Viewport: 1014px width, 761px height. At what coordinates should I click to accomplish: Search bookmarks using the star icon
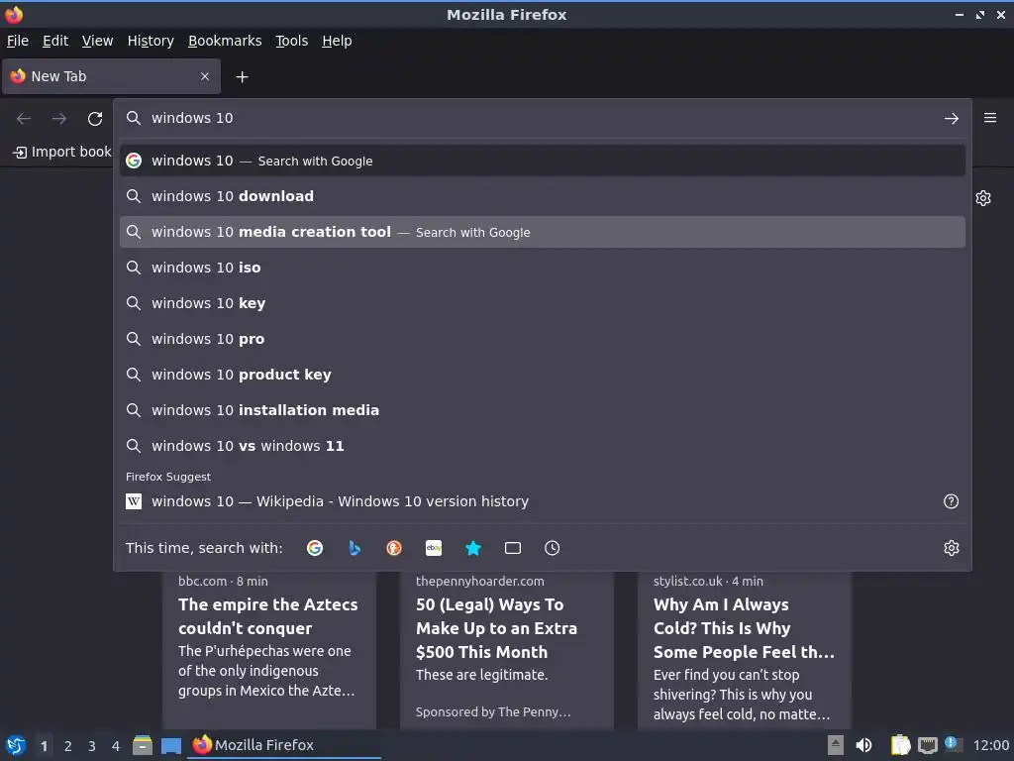click(473, 548)
